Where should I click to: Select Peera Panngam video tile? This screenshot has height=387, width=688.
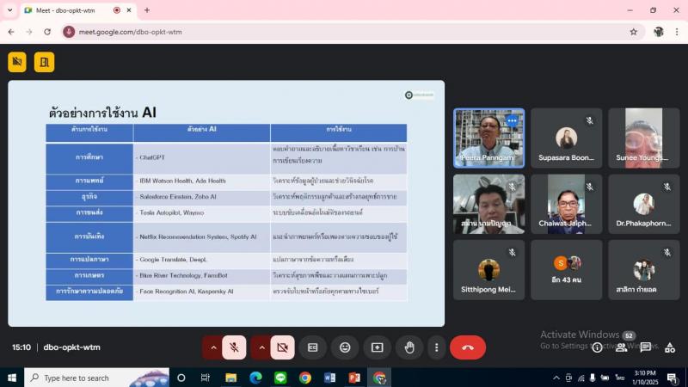pyautogui.click(x=488, y=138)
